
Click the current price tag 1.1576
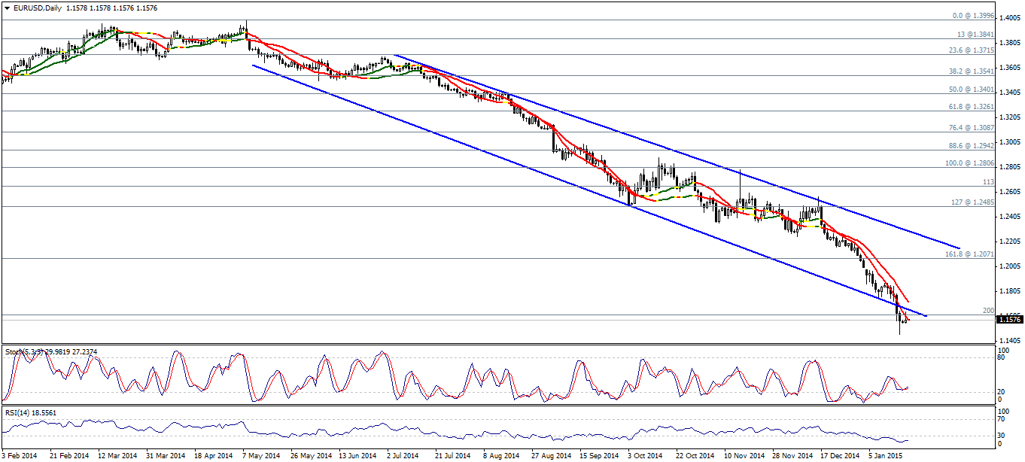tap(1009, 320)
